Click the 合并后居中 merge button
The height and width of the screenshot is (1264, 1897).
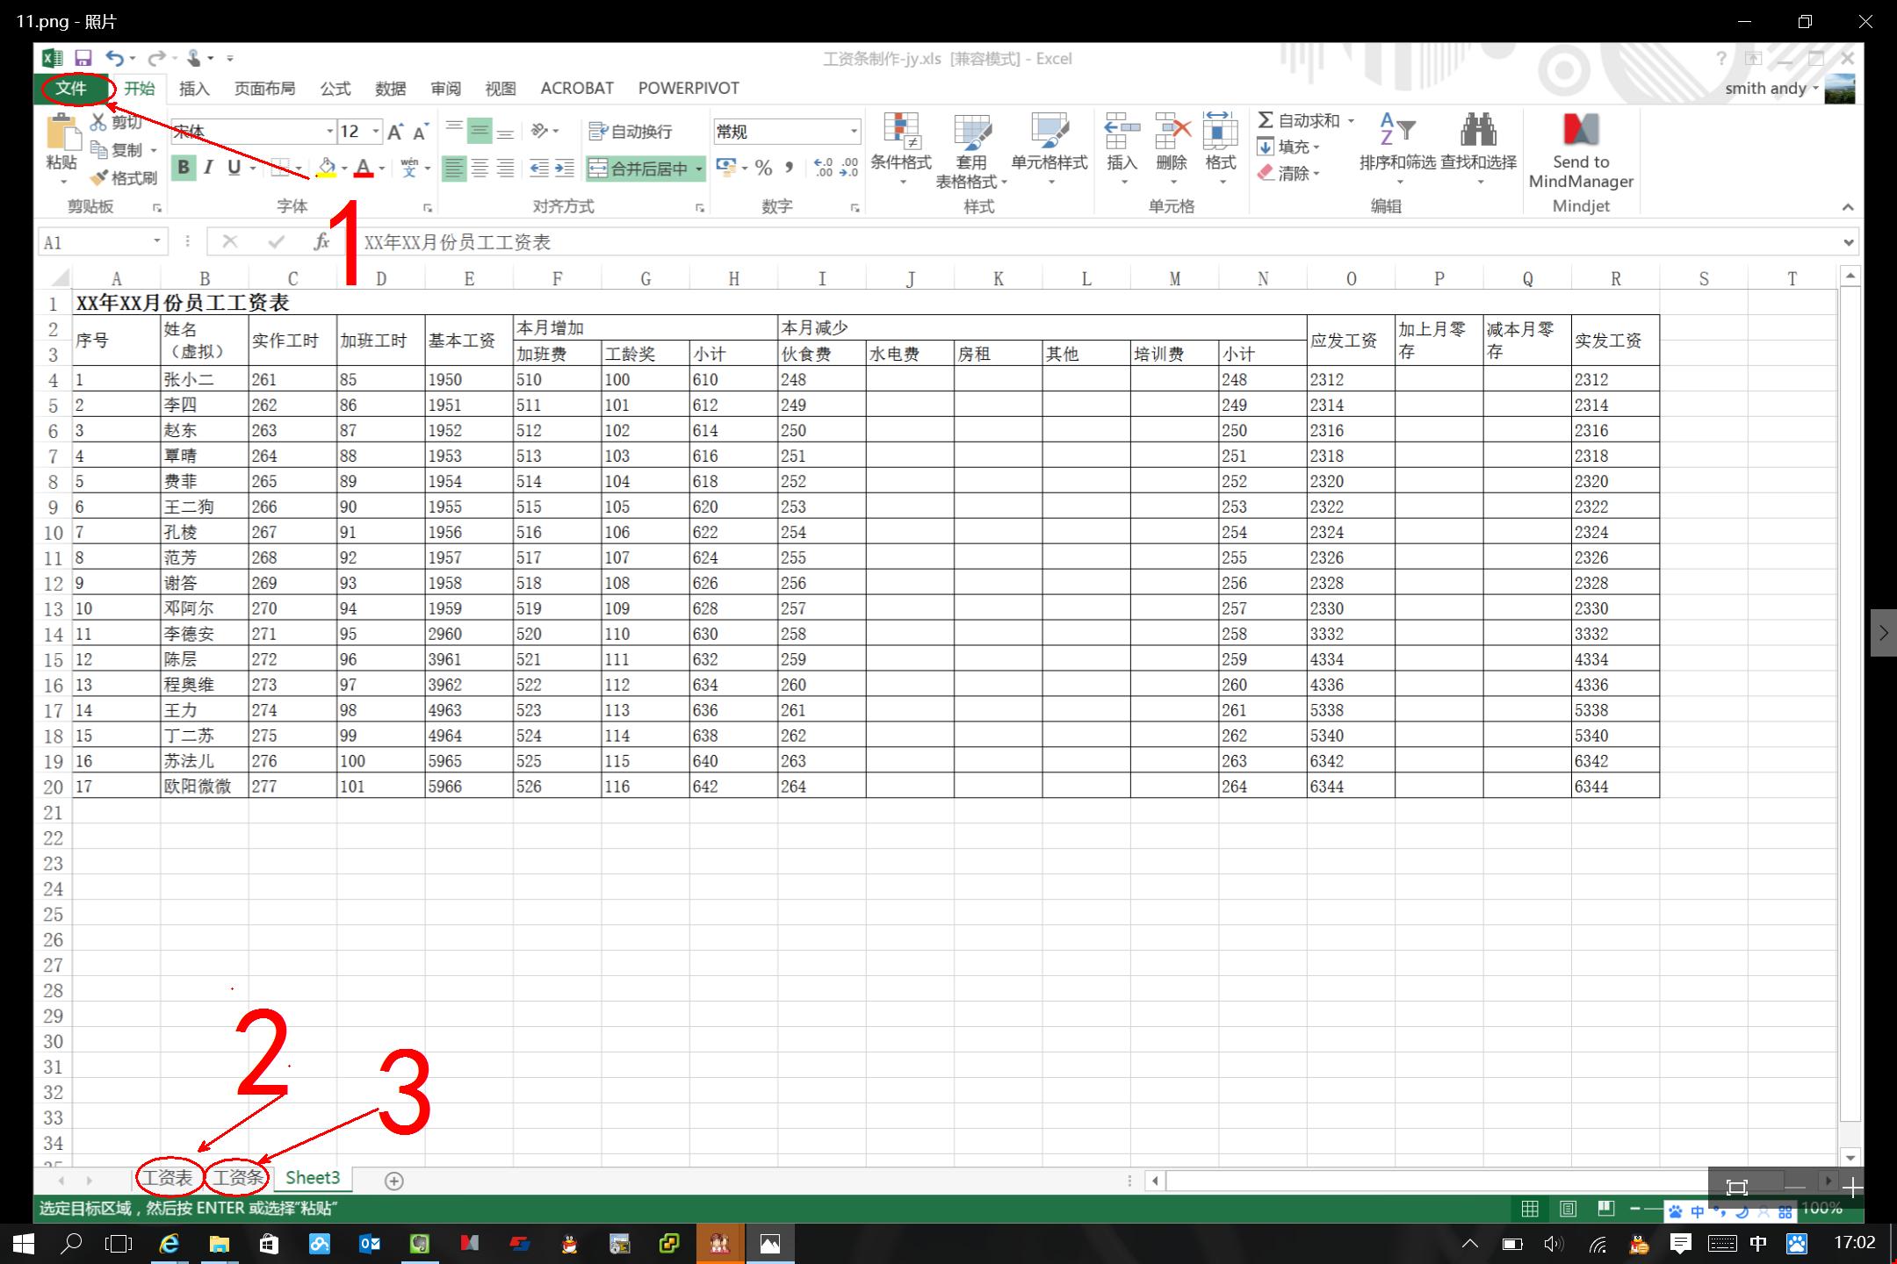639,169
